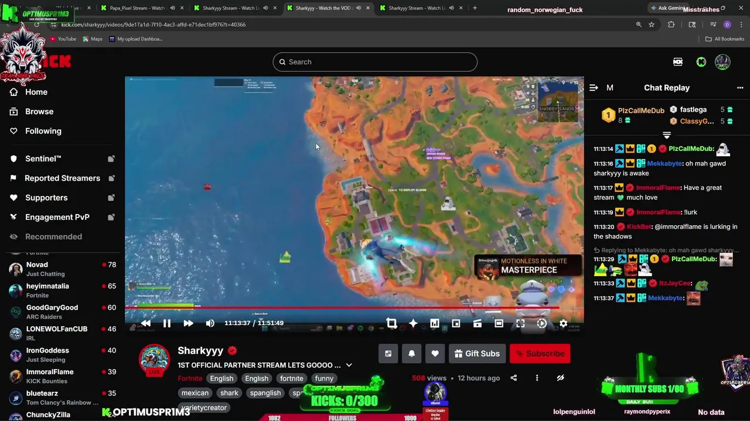Open GoodGaryGood recommended channel
Image resolution: width=750 pixels, height=421 pixels.
[x=62, y=312]
